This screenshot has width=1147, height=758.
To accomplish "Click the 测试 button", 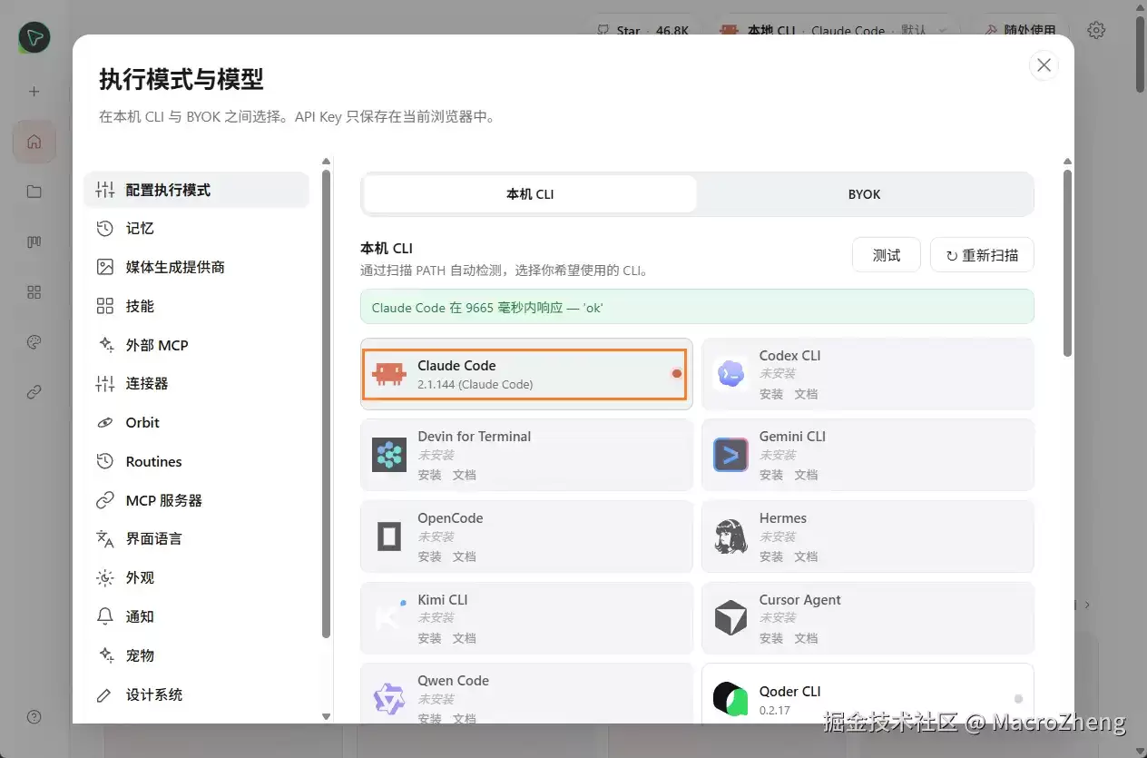I will pyautogui.click(x=887, y=255).
